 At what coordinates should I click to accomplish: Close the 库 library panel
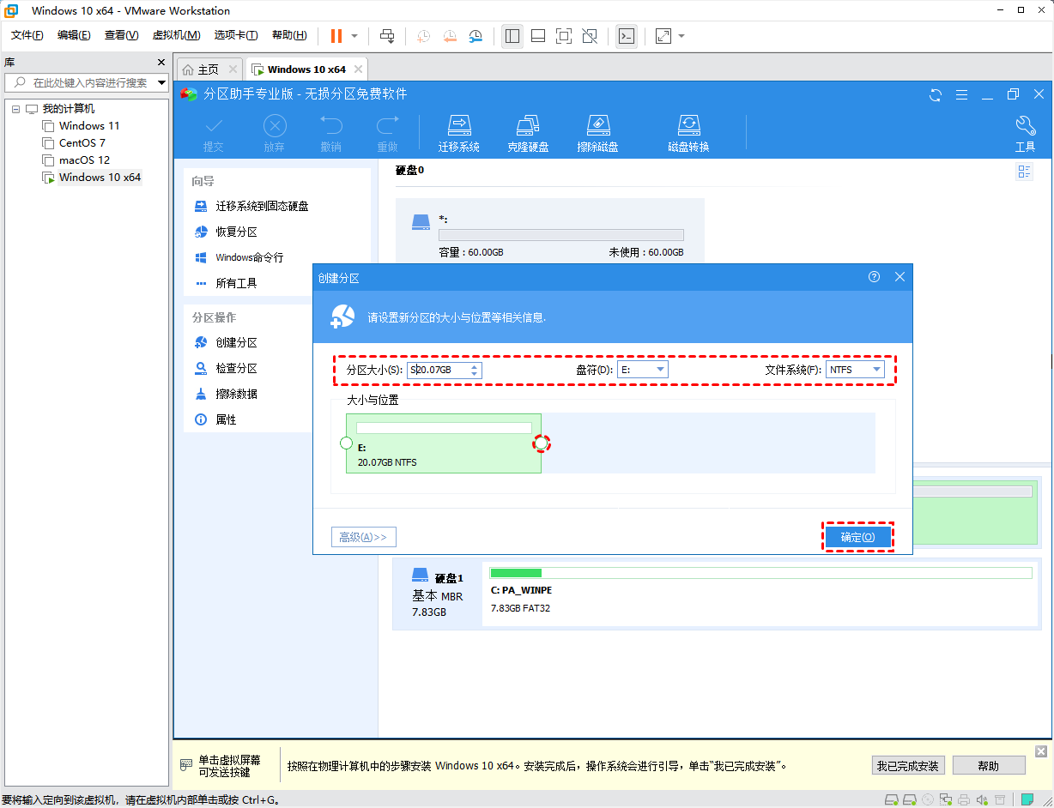click(161, 63)
